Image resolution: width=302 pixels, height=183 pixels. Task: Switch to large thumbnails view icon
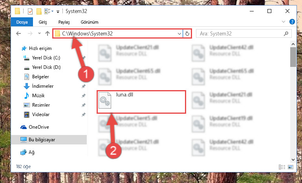(x=291, y=167)
